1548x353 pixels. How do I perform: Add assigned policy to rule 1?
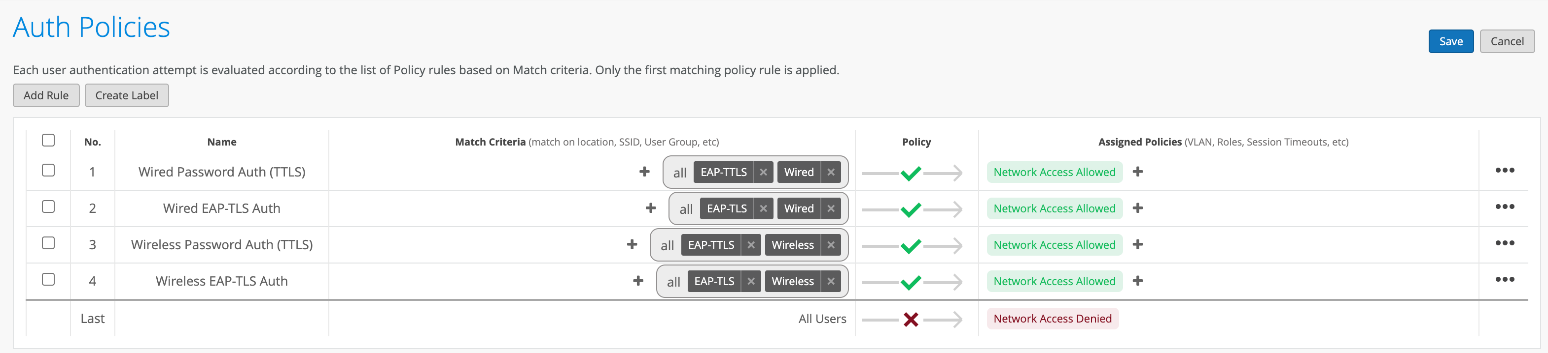tap(1137, 172)
